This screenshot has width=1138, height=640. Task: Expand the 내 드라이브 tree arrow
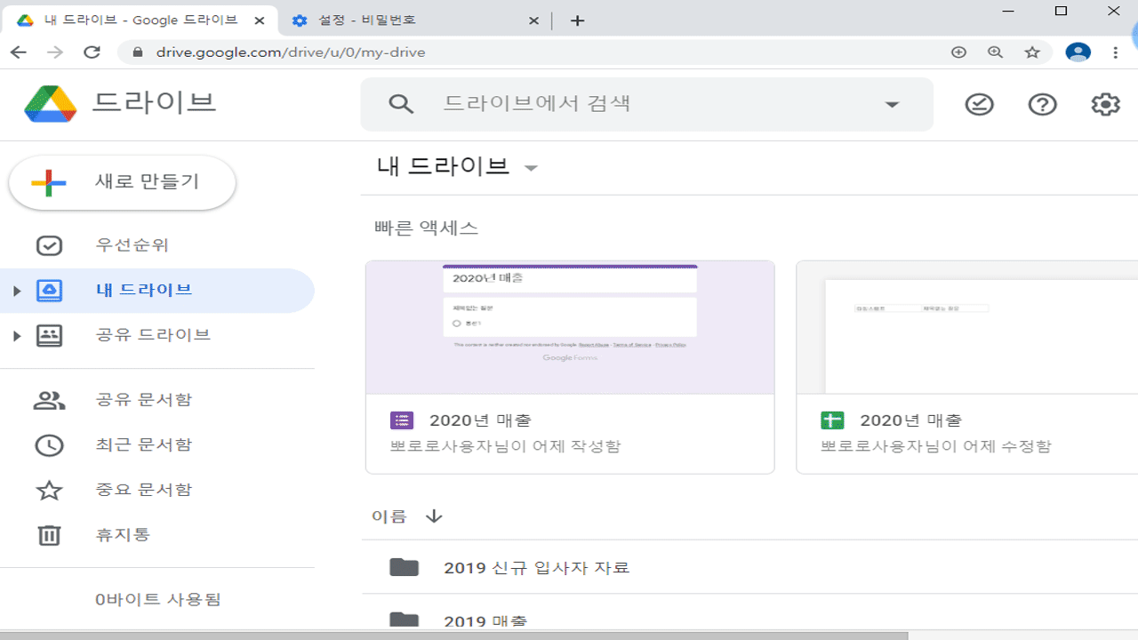coord(16,291)
